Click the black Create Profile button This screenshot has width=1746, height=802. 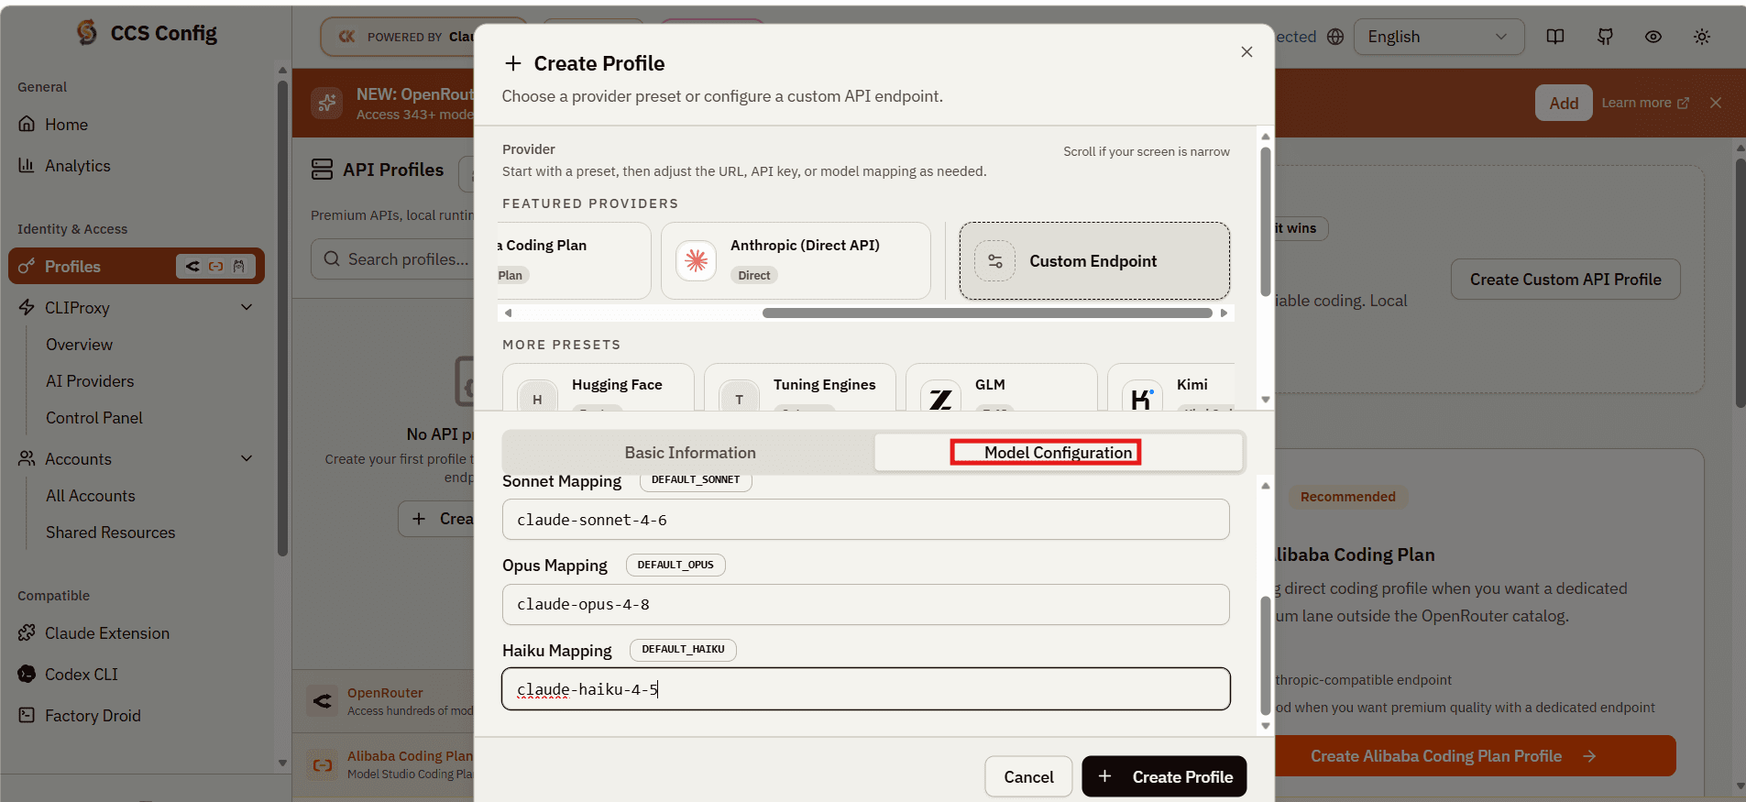(x=1164, y=776)
